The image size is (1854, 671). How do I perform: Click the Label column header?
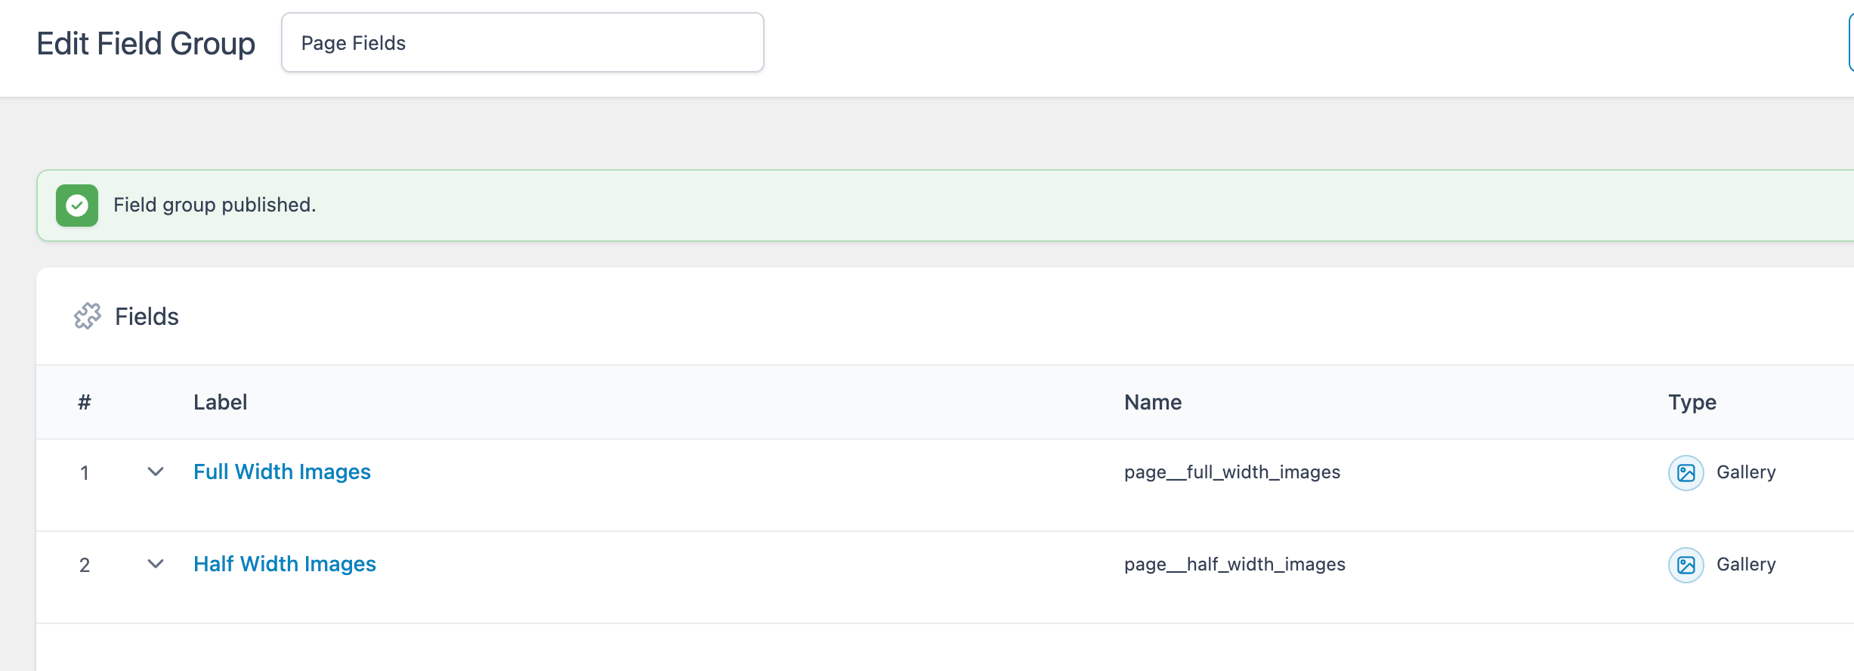220,402
